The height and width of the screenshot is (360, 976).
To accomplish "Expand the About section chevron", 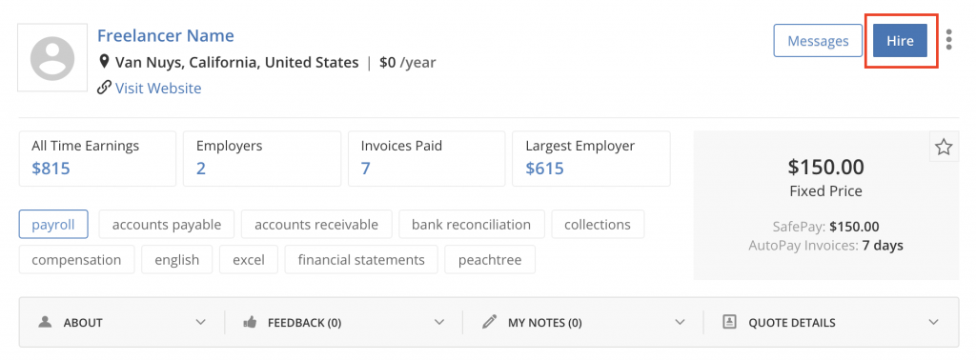I will (200, 322).
